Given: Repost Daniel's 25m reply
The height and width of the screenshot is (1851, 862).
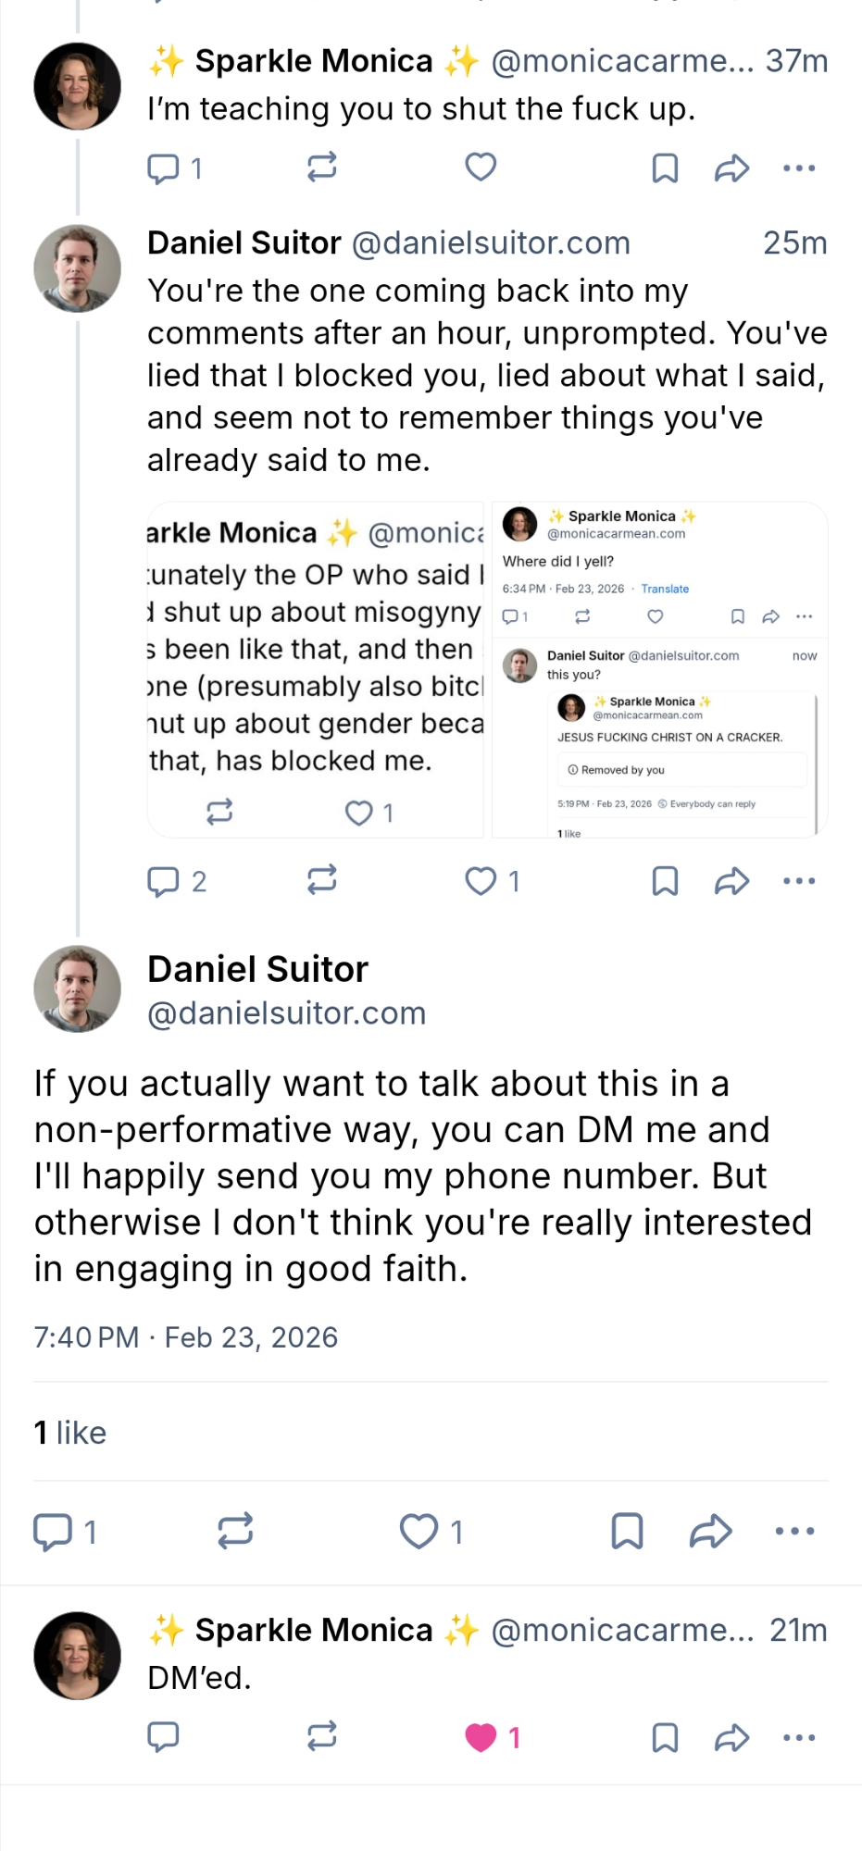Looking at the screenshot, I should [321, 880].
